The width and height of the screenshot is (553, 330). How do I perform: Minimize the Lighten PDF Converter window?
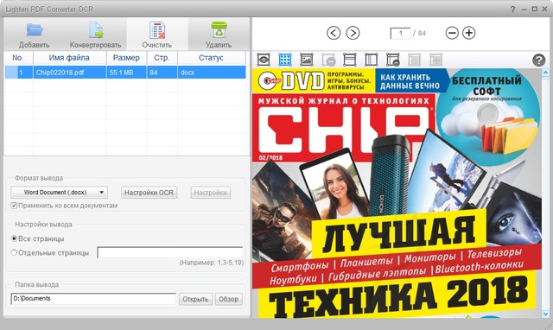coord(524,10)
